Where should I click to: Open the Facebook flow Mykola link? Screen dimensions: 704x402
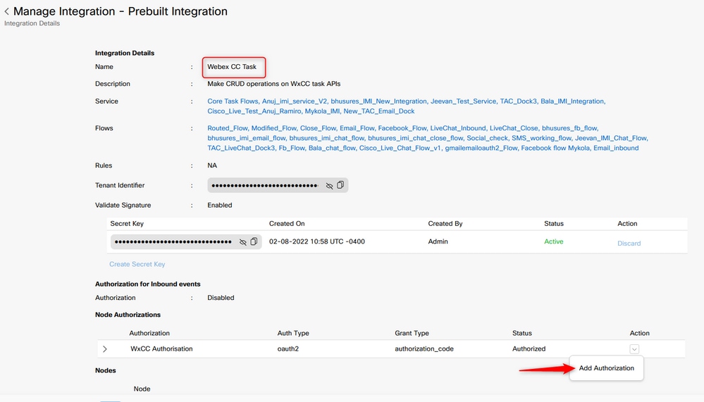point(555,148)
